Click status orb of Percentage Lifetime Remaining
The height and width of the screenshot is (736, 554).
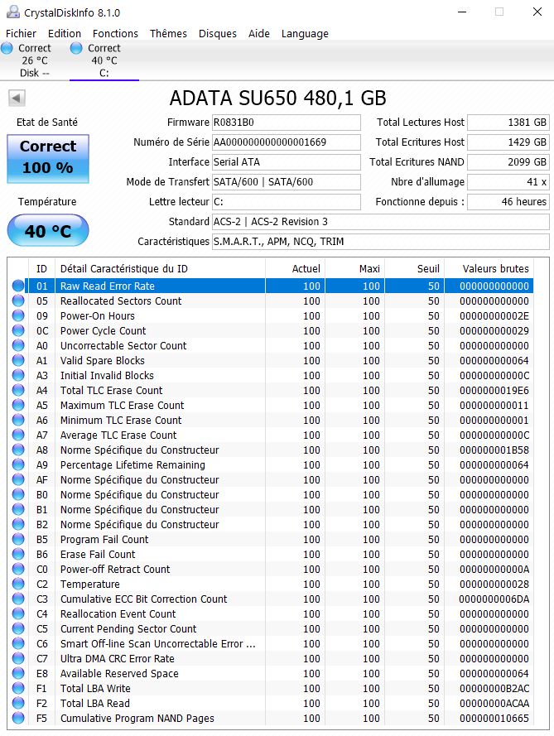18,464
